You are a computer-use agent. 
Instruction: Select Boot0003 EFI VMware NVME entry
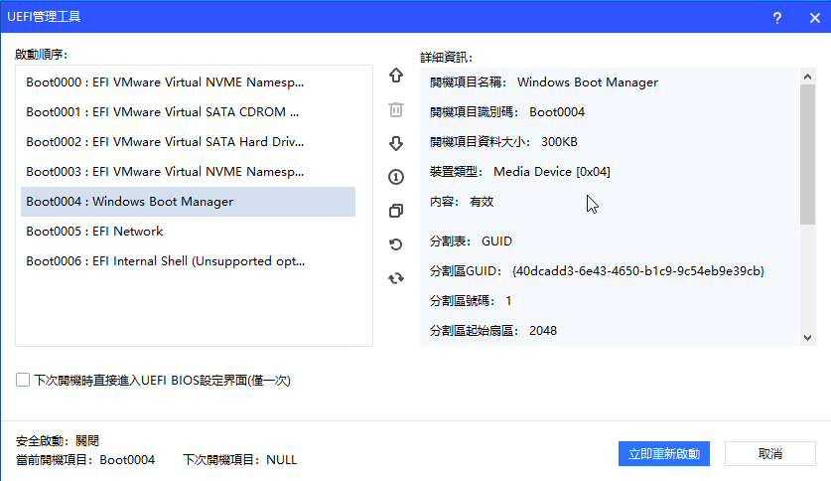tap(165, 172)
